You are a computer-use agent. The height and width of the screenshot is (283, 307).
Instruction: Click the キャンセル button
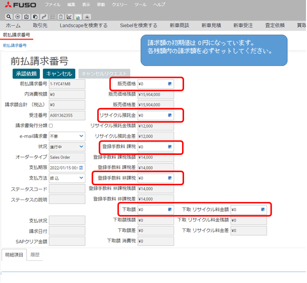pyautogui.click(x=59, y=74)
